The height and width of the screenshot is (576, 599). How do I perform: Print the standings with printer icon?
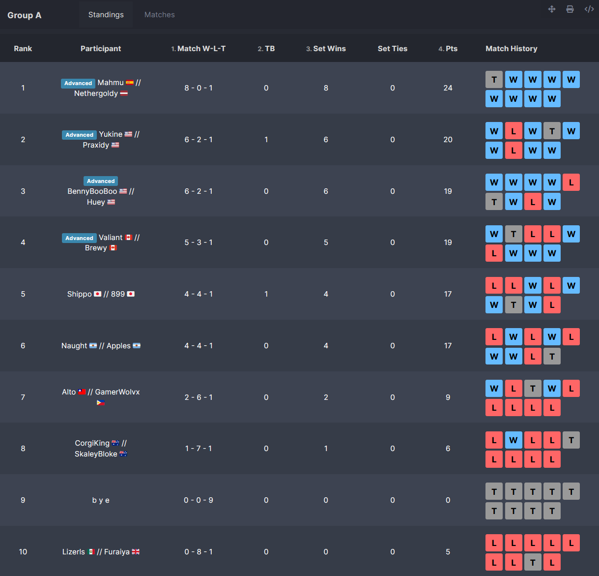click(x=570, y=9)
